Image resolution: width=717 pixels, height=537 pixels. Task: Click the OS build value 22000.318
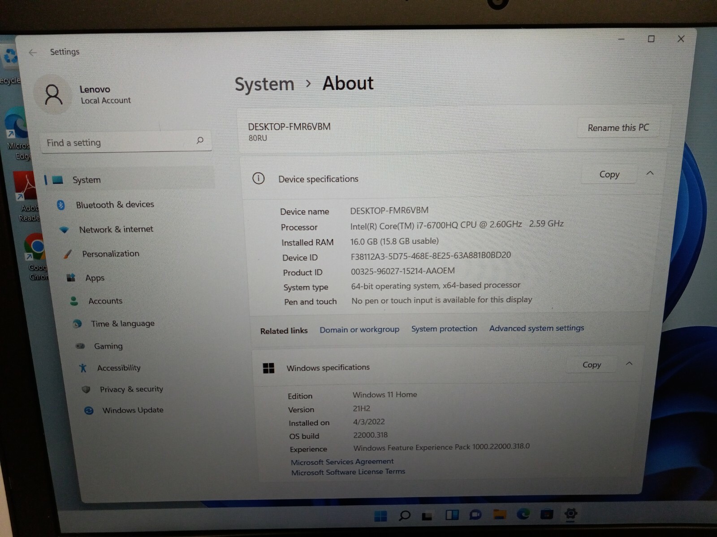pos(370,435)
